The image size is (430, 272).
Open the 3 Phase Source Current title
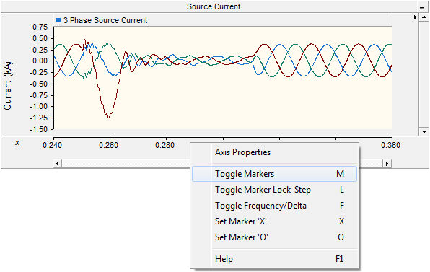(x=105, y=20)
